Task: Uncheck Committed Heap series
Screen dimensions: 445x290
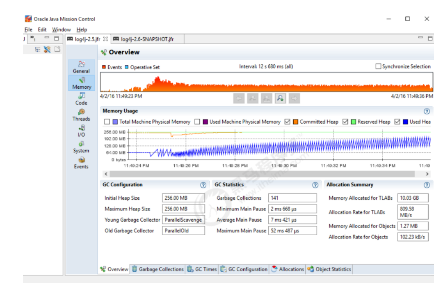Action: coord(287,122)
